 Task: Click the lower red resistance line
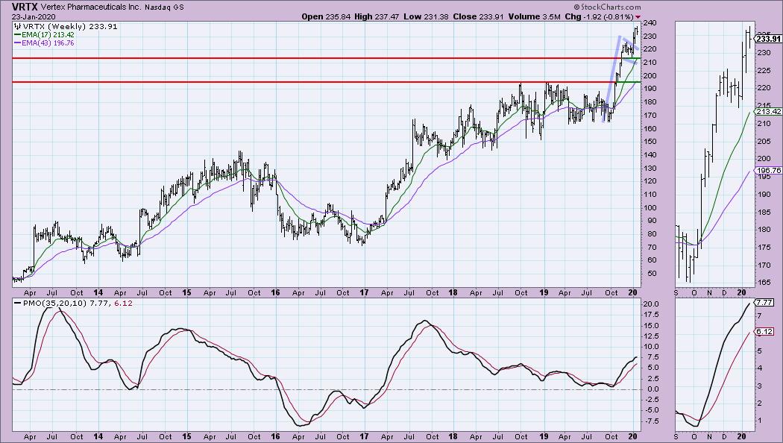click(326, 82)
